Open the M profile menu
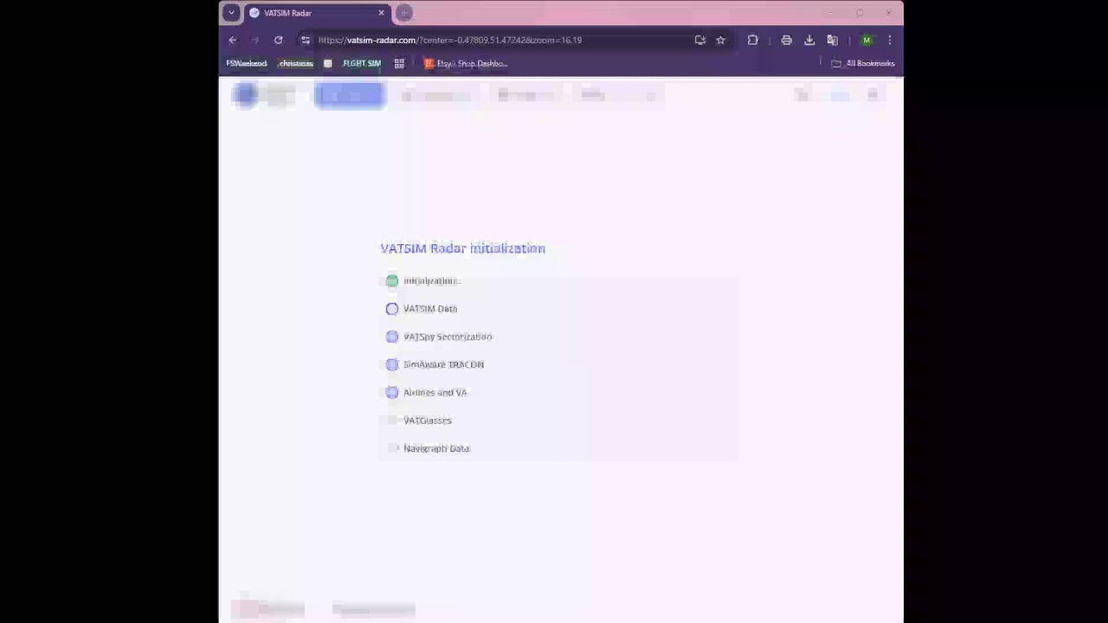Screen dimensions: 1108x623 866,40
